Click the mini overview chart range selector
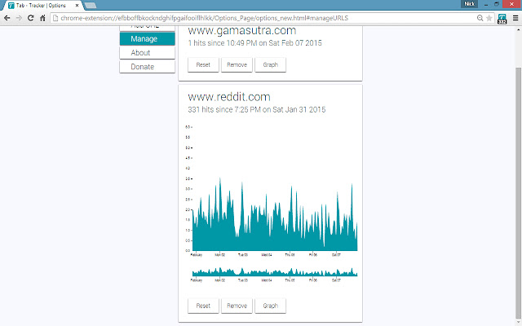 (275, 271)
